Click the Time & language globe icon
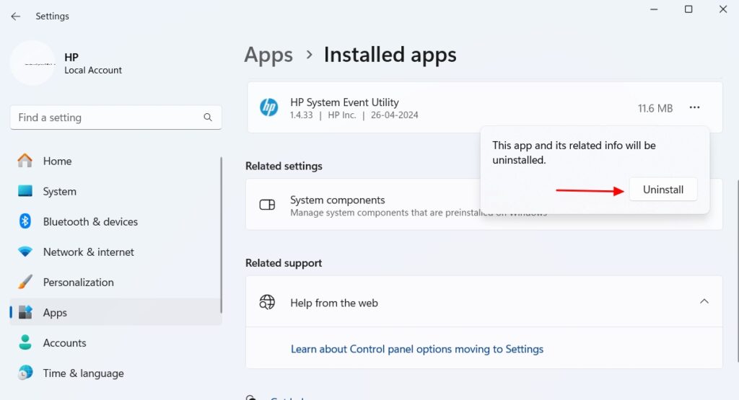 (x=25, y=372)
